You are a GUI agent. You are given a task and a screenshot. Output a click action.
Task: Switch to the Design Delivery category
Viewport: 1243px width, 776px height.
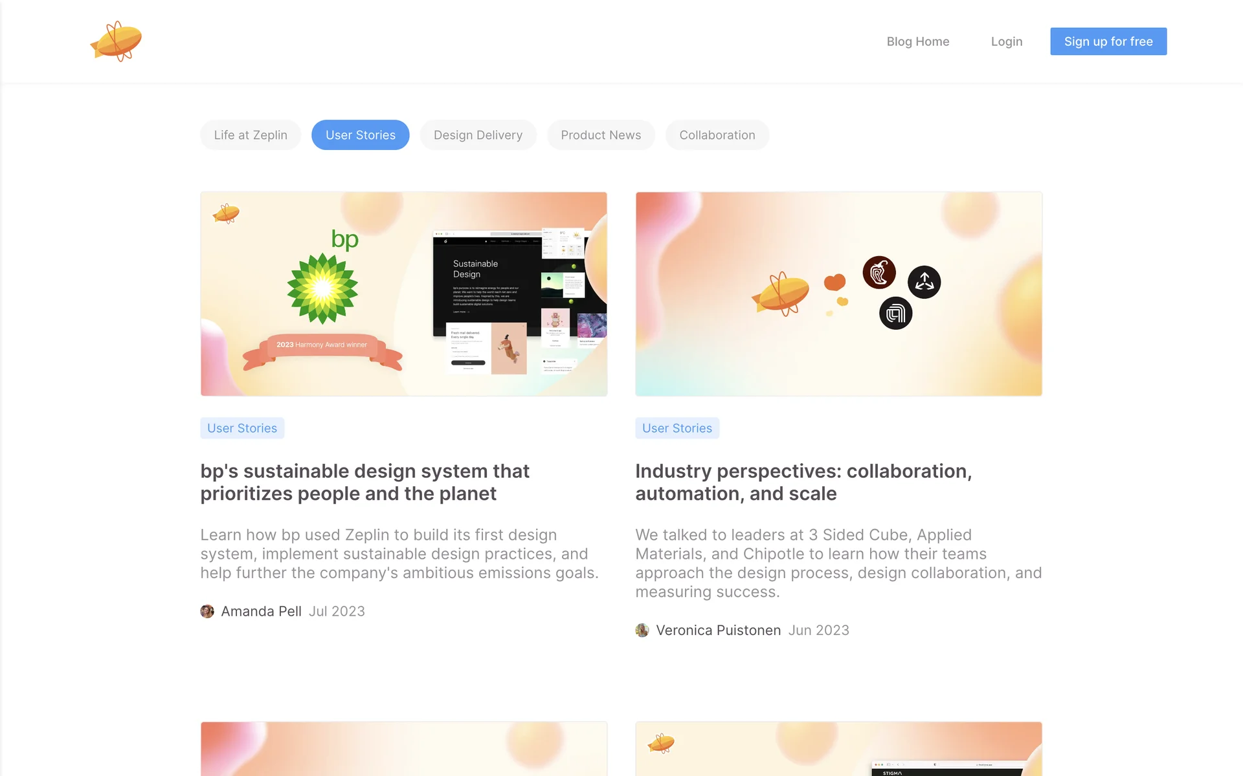click(478, 135)
